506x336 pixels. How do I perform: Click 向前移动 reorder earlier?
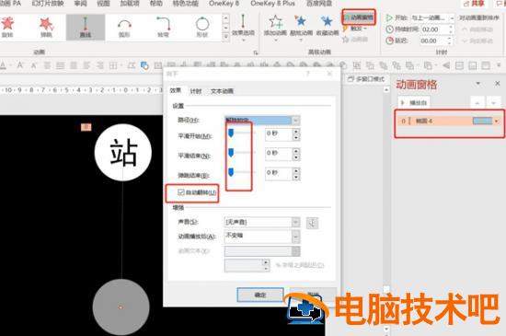pyautogui.click(x=477, y=29)
